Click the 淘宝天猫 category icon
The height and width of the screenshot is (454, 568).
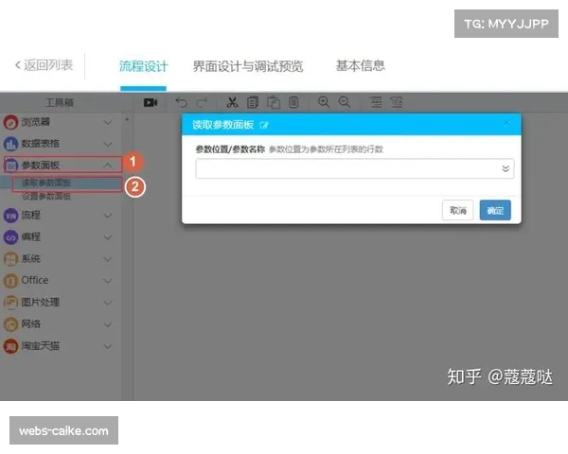click(10, 346)
